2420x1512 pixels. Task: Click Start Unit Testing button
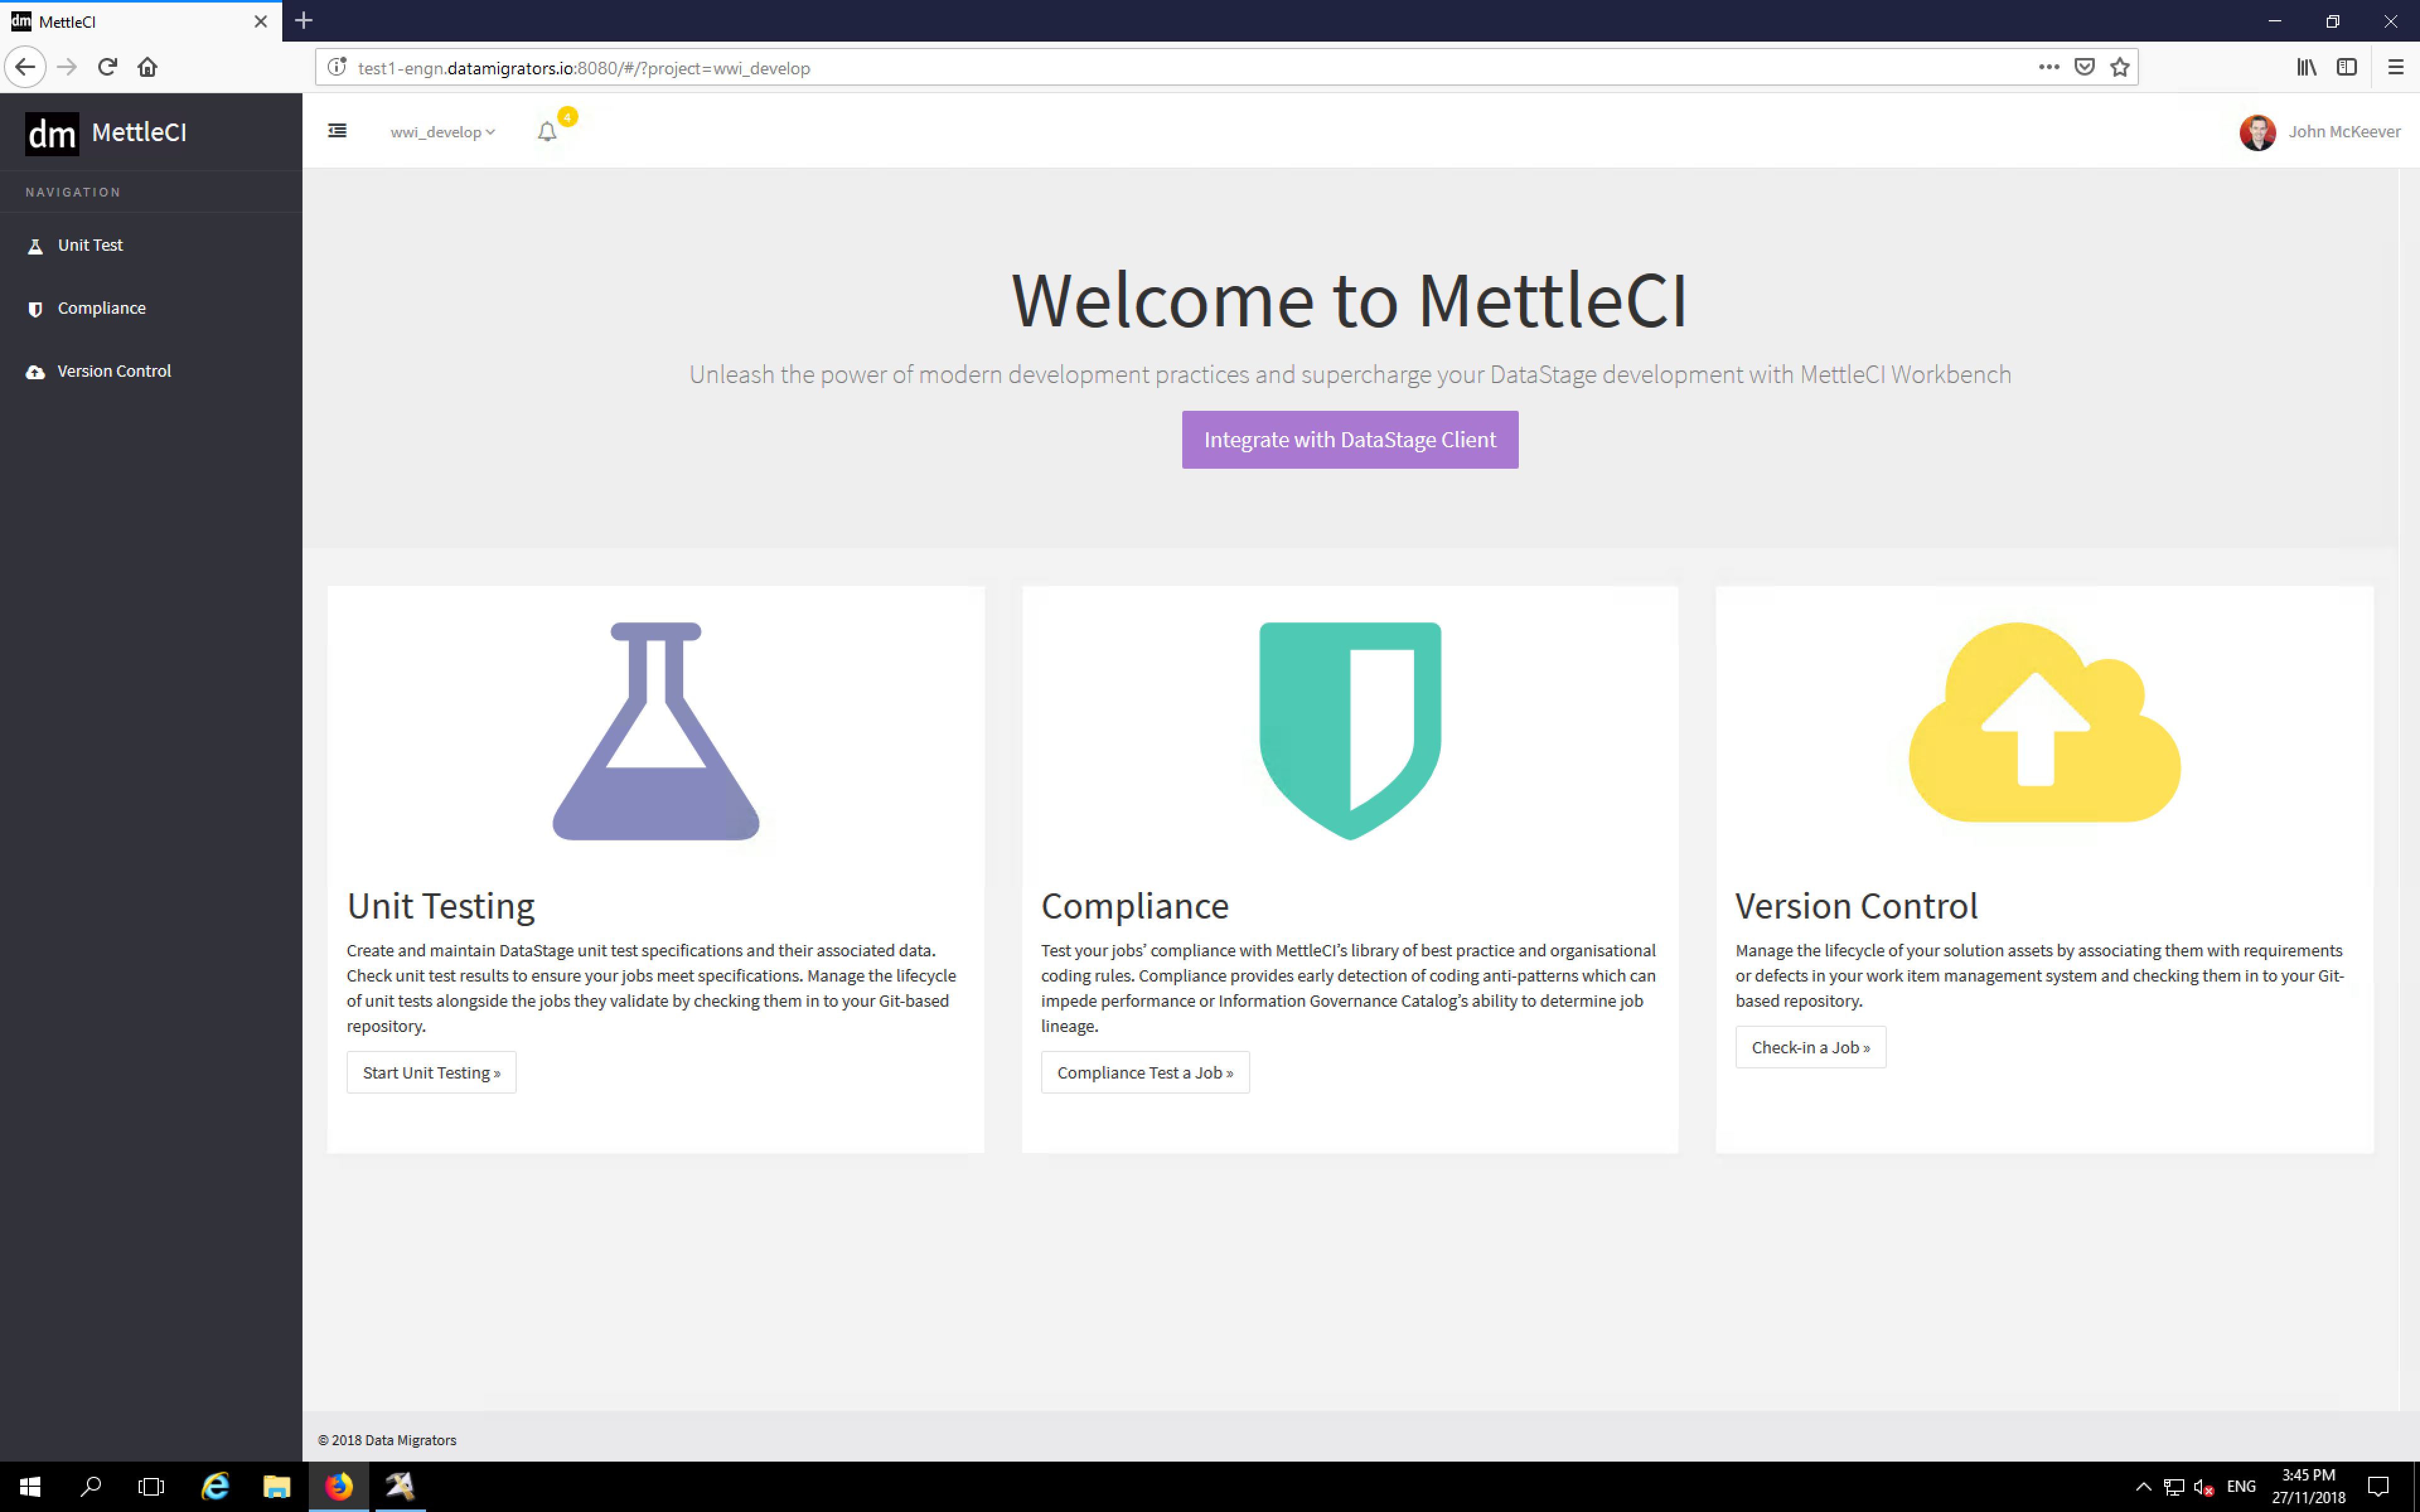(x=431, y=1072)
